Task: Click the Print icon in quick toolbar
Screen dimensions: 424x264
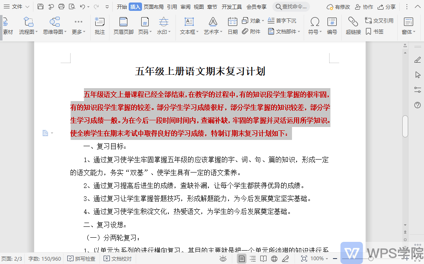Action: pyautogui.click(x=61, y=7)
